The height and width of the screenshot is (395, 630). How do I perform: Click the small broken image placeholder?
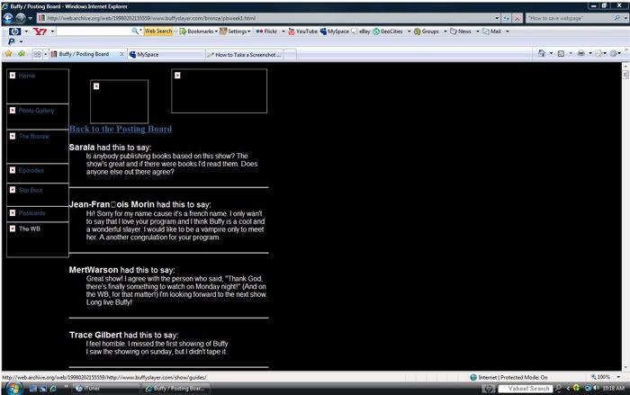click(x=120, y=102)
